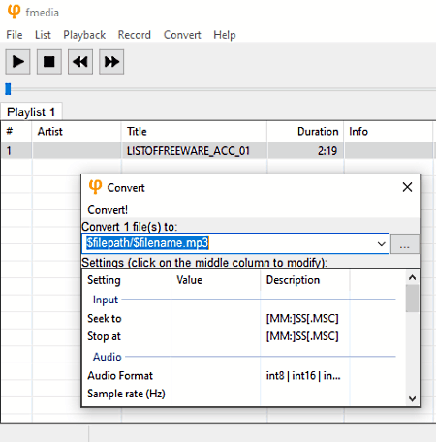Open the Record menu
The width and height of the screenshot is (436, 442).
pyautogui.click(x=135, y=35)
